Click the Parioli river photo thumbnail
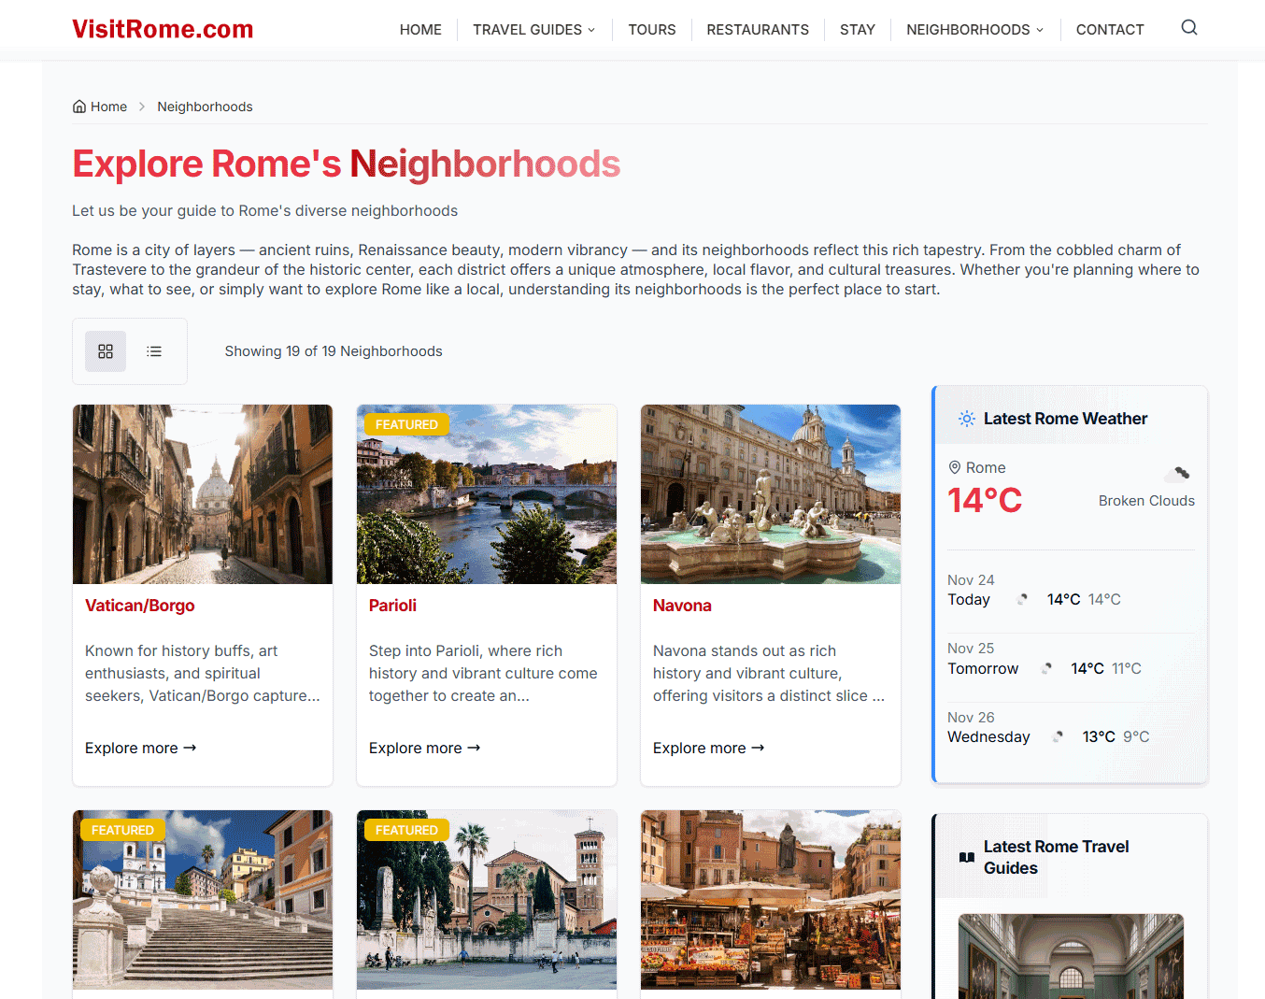This screenshot has height=999, width=1265. click(486, 493)
